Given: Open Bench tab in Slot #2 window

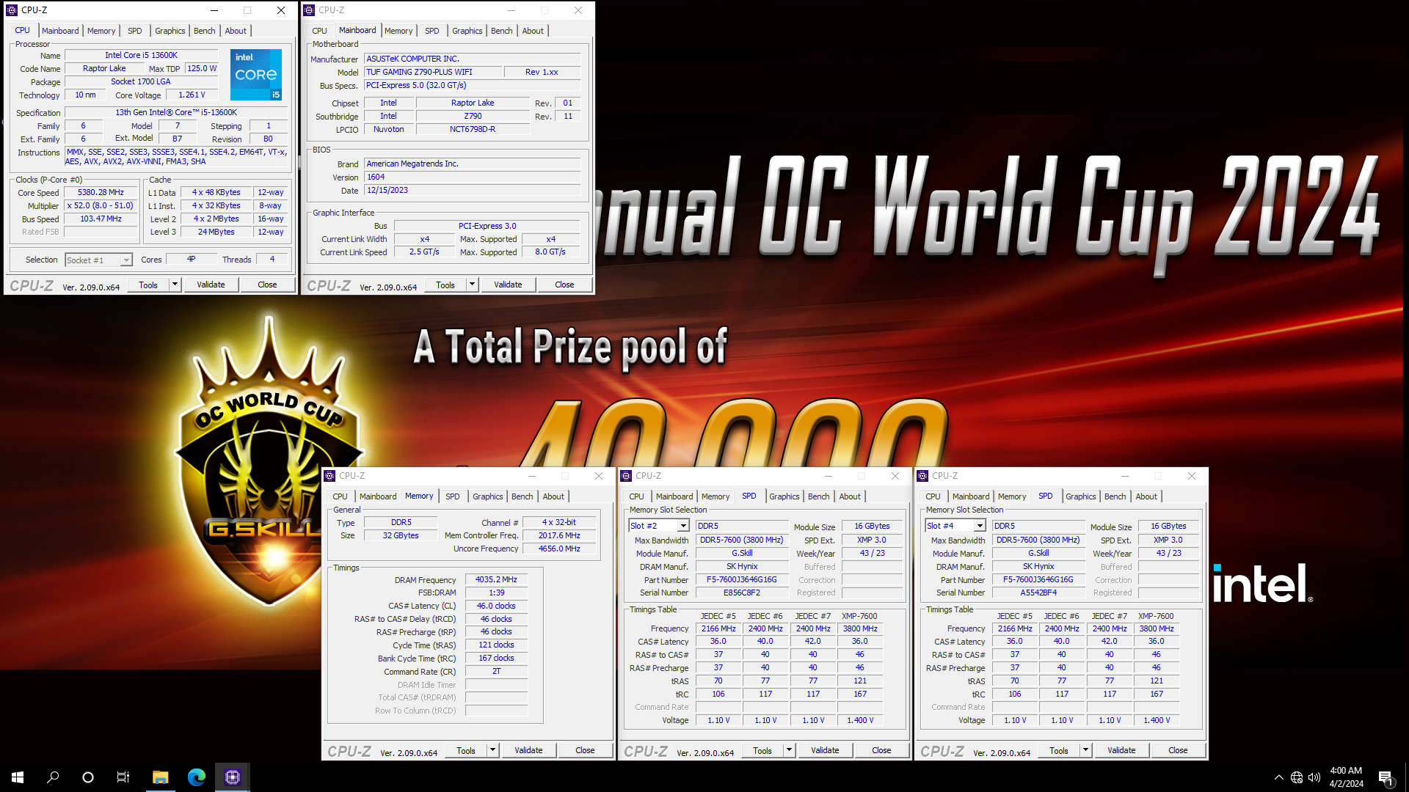Looking at the screenshot, I should point(819,496).
